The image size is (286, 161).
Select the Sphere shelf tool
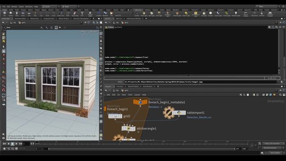[x=11, y=14]
